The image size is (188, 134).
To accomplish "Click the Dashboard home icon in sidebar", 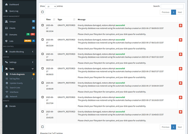I will [x=7, y=5].
